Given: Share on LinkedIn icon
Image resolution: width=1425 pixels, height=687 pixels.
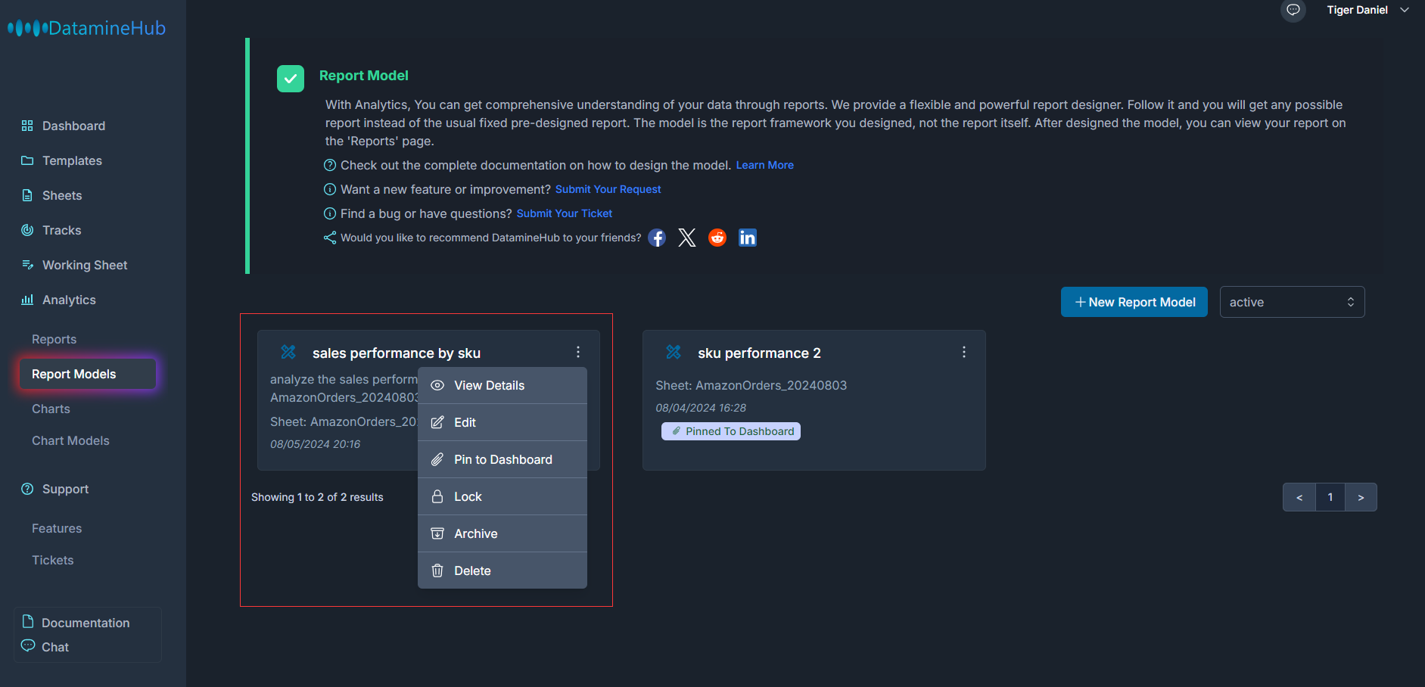Looking at the screenshot, I should [748, 238].
